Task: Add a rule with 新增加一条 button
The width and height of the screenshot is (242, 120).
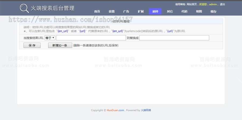Action: (x=60, y=45)
